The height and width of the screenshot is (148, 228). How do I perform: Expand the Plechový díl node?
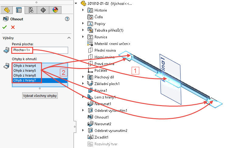coord(83,77)
